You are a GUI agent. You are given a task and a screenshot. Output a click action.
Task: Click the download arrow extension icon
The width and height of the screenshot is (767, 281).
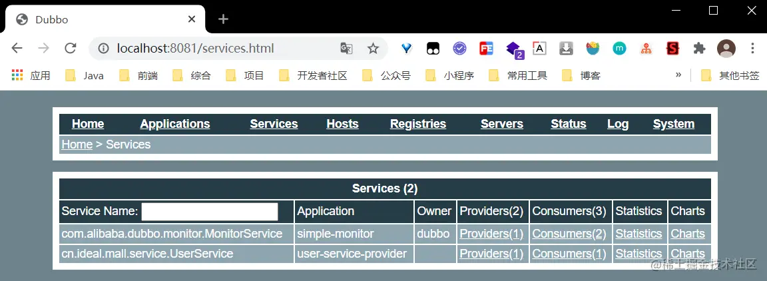pyautogui.click(x=566, y=48)
